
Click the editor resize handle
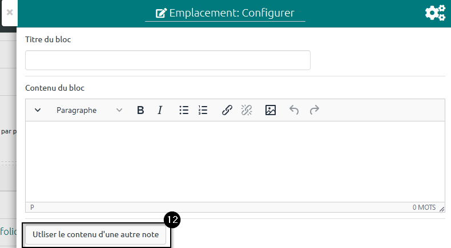tap(441, 209)
